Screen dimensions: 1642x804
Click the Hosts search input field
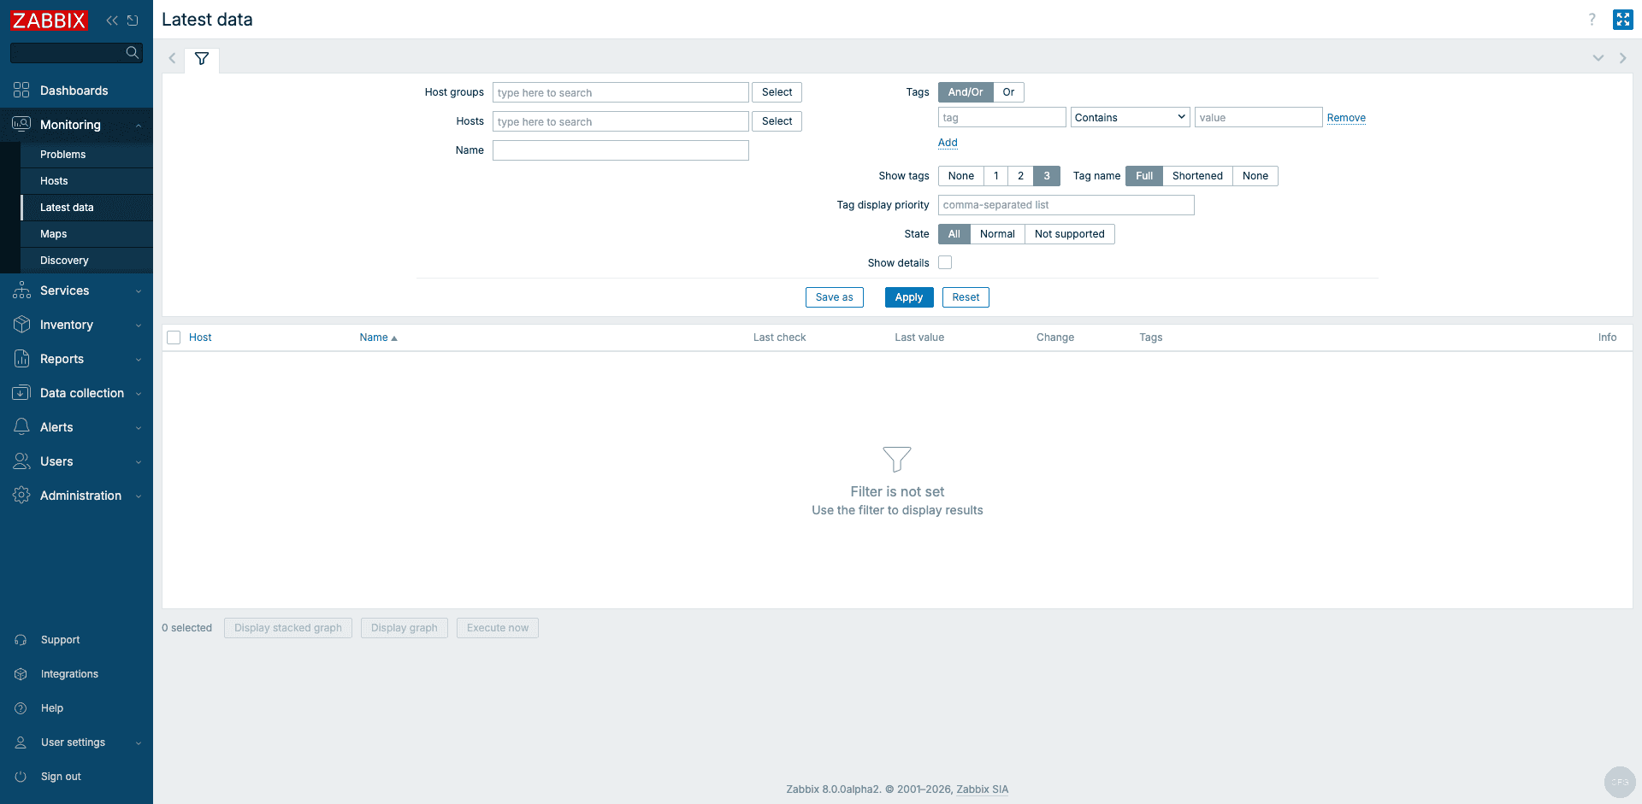[x=620, y=121]
